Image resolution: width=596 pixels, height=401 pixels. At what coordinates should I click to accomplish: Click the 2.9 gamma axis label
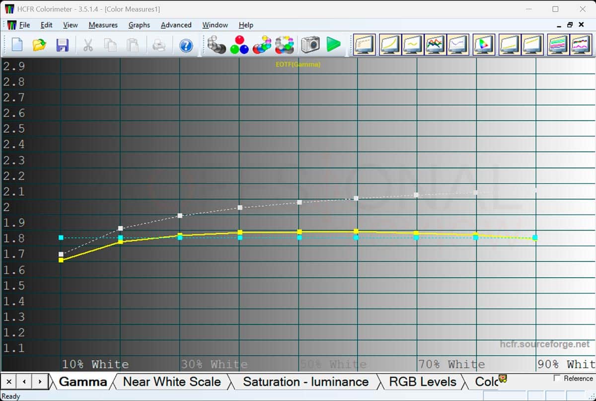pyautogui.click(x=14, y=66)
